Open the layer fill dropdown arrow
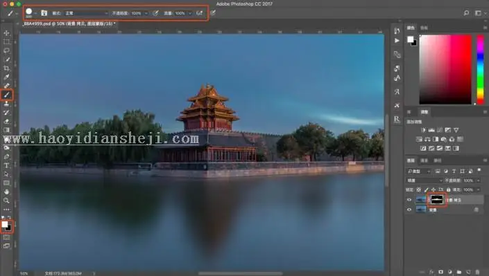The width and height of the screenshot is (489, 276). 478,190
